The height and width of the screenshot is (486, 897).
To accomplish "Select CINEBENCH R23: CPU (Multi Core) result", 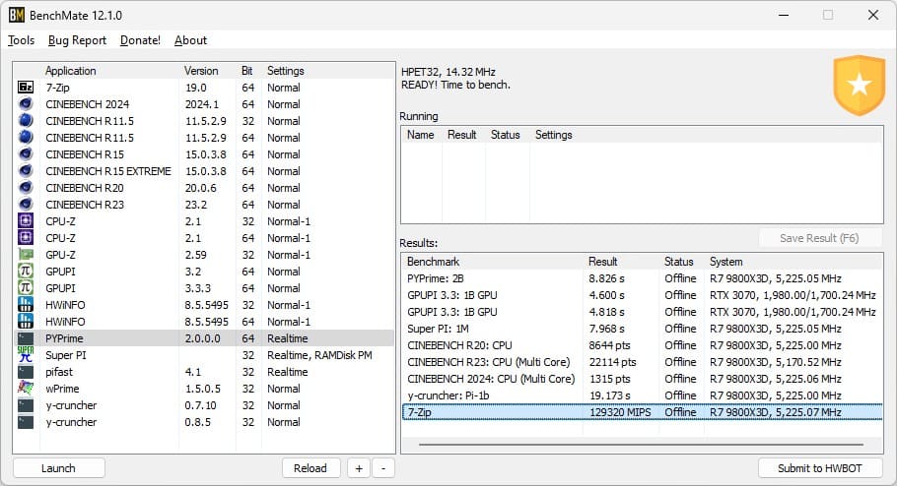I will click(642, 362).
